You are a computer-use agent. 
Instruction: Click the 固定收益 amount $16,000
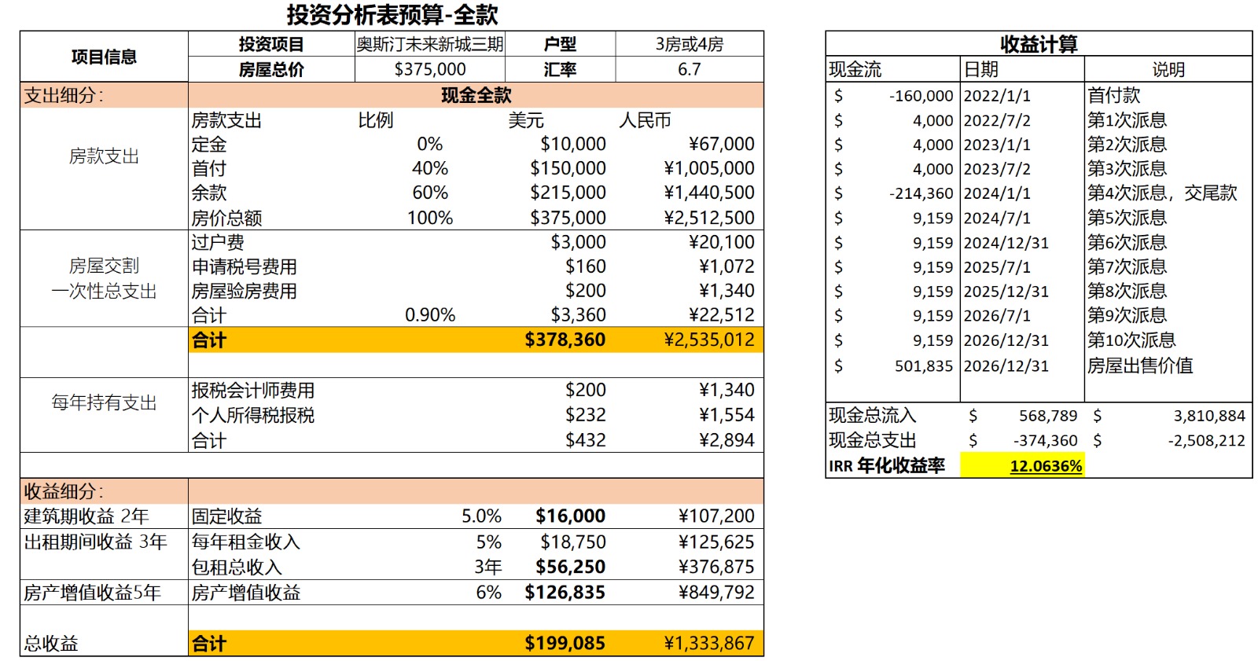click(570, 516)
